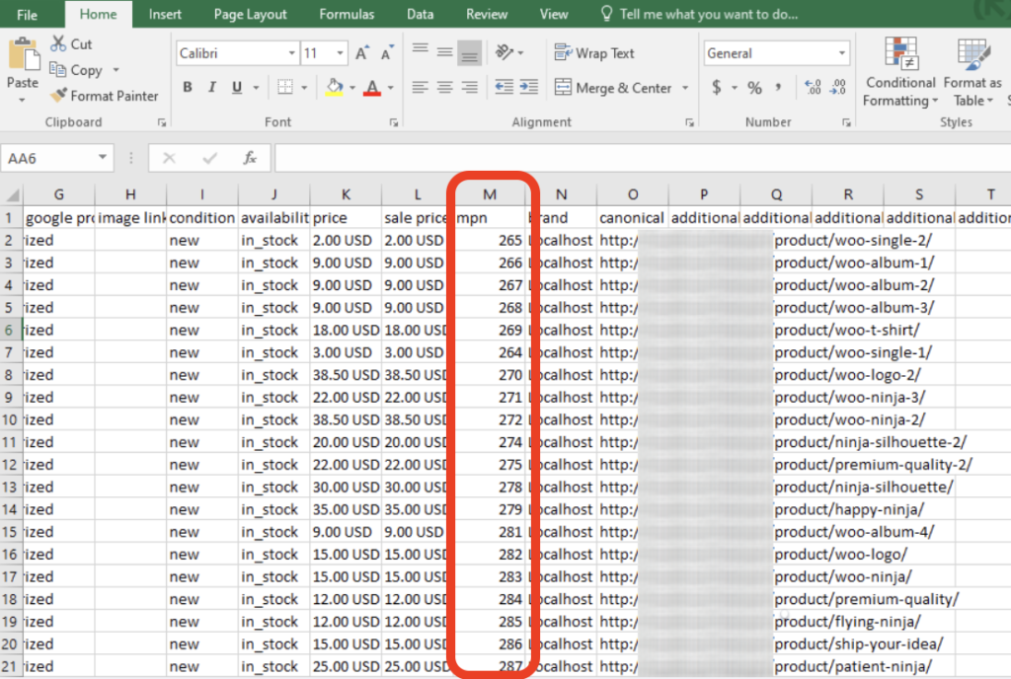This screenshot has width=1011, height=679.
Task: Select column M header
Action: pos(490,194)
